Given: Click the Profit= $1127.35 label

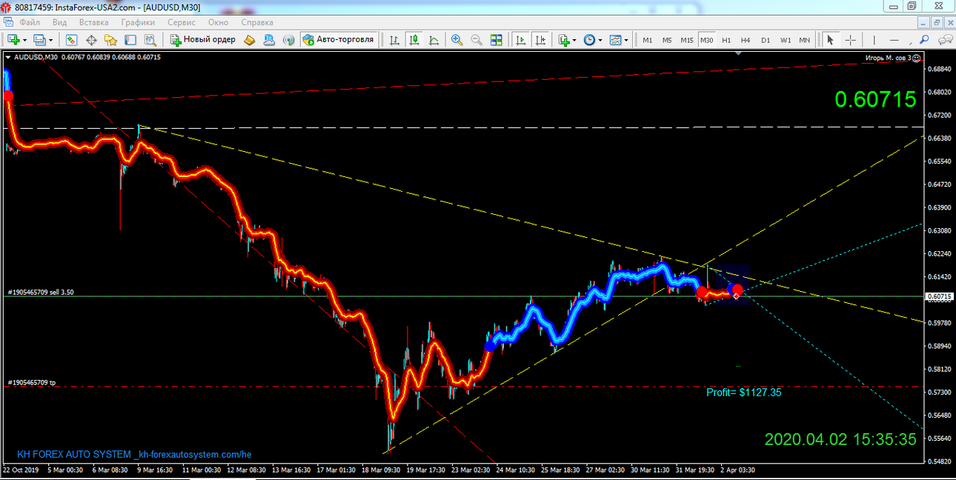Looking at the screenshot, I should pyautogui.click(x=743, y=393).
